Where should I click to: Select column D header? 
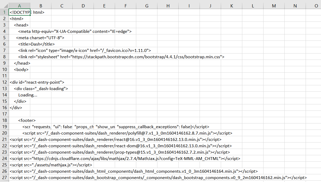point(83,6)
